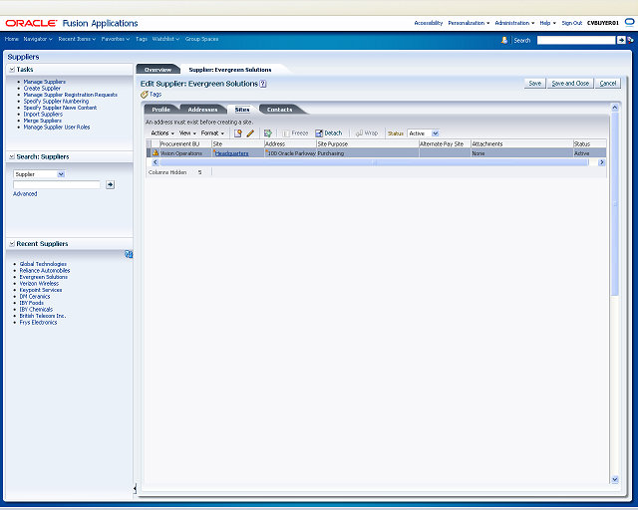The width and height of the screenshot is (638, 510).
Task: Click the Create site icon in toolbar
Action: click(x=238, y=133)
